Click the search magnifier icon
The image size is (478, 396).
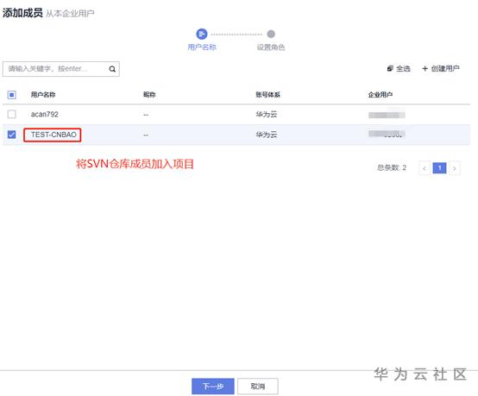pyautogui.click(x=112, y=69)
